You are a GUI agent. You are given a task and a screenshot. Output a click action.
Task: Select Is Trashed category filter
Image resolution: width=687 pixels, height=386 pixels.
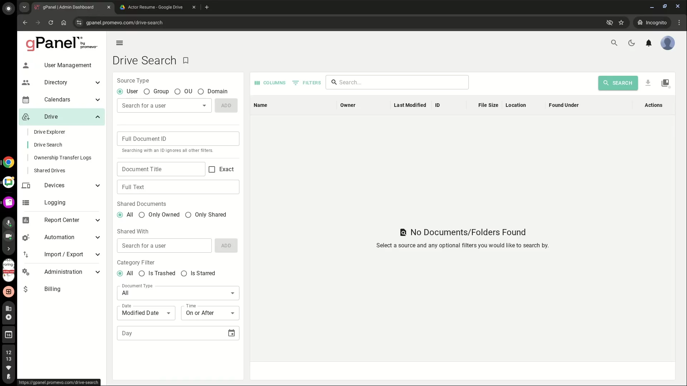[x=142, y=273]
